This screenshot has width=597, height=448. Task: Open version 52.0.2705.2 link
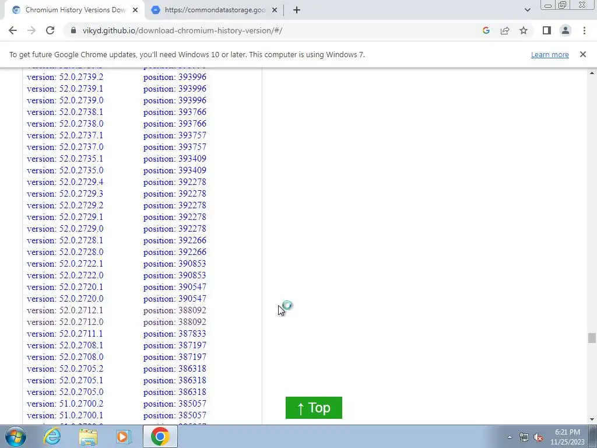click(x=65, y=369)
